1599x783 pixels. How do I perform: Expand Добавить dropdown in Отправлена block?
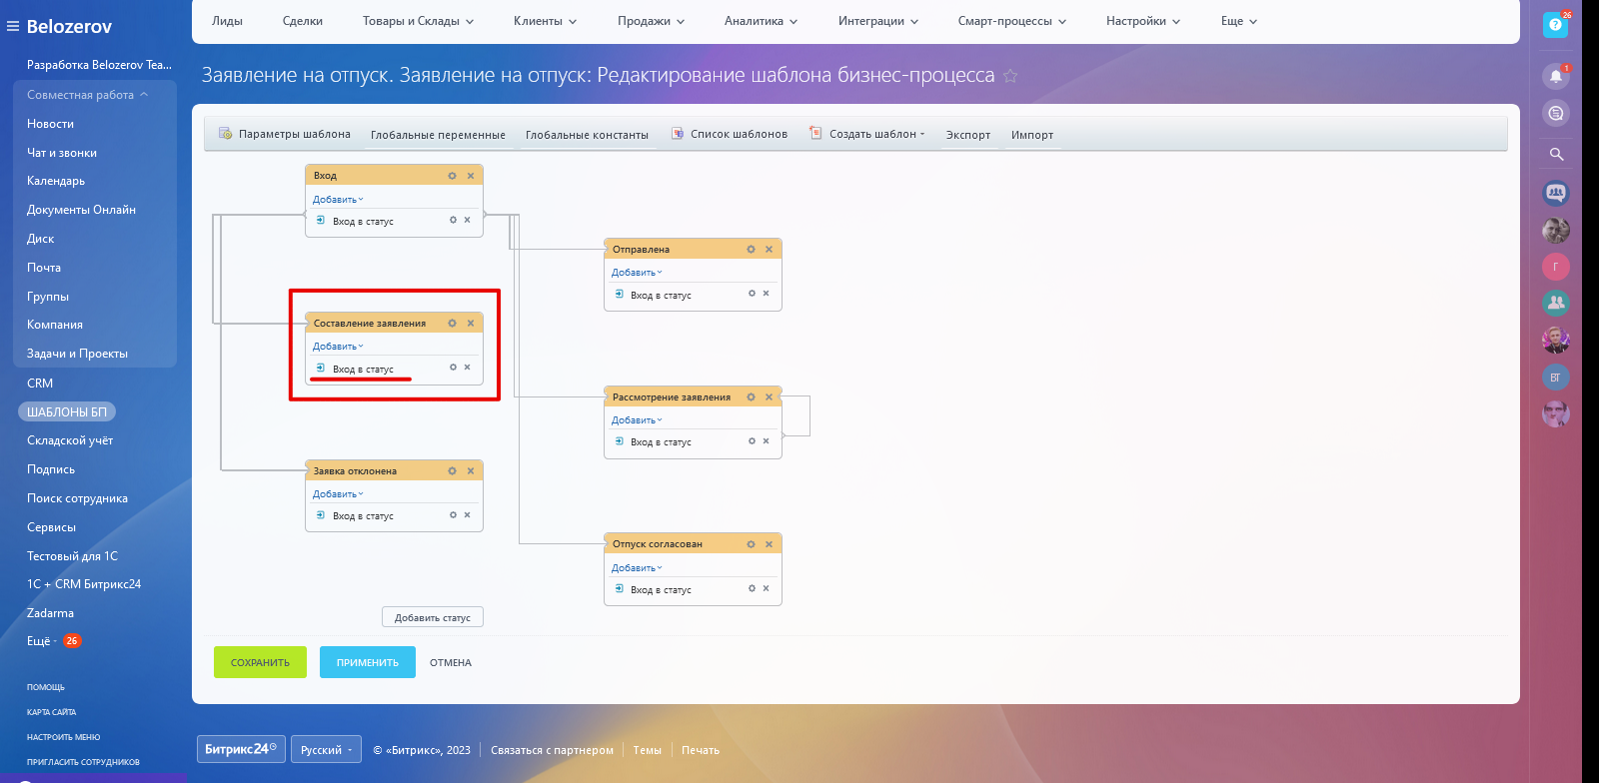tap(637, 273)
